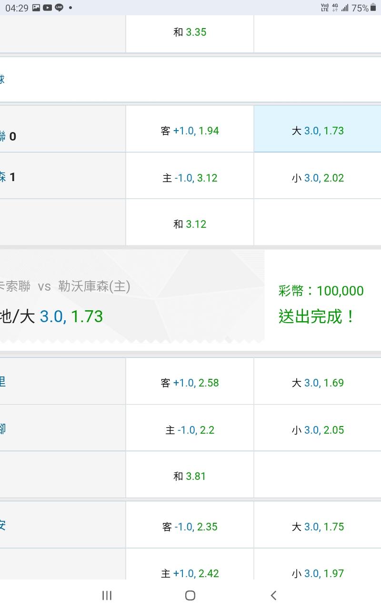Tap the gallery image notification icon
Viewport: 381px width, 610px height.
[x=36, y=8]
